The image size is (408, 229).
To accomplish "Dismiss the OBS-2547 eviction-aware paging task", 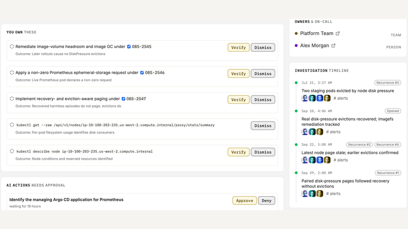I will pos(263,100).
